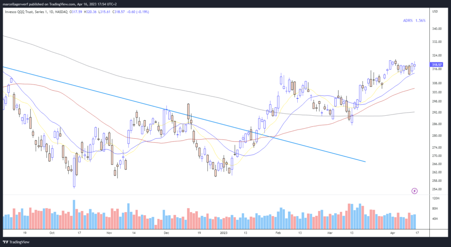Click the Feb date axis label
451x247 pixels.
click(x=278, y=233)
